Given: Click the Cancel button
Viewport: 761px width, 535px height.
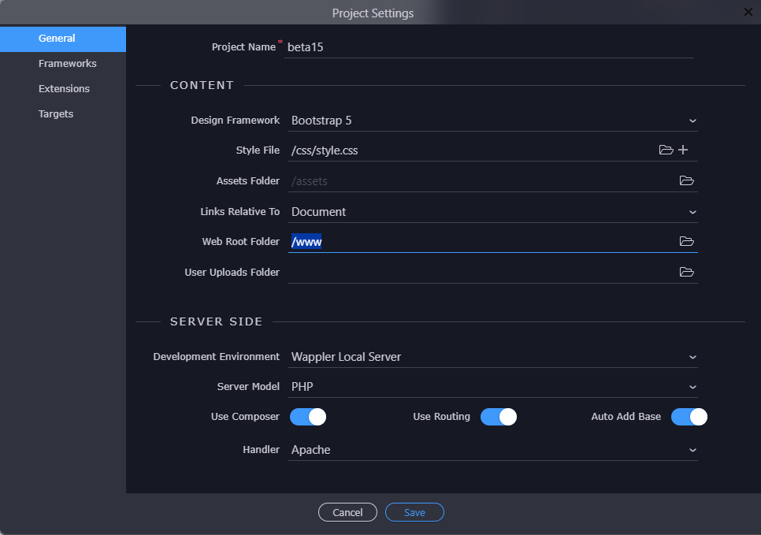Looking at the screenshot, I should [347, 512].
